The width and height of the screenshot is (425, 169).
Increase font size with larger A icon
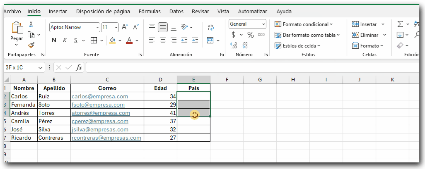point(125,27)
